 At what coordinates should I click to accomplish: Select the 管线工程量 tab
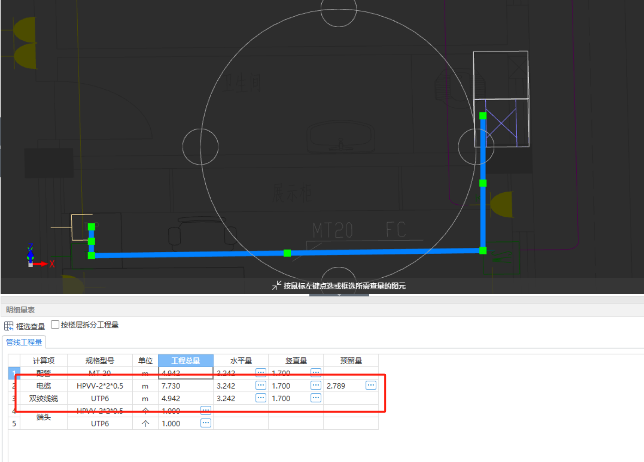click(x=24, y=342)
